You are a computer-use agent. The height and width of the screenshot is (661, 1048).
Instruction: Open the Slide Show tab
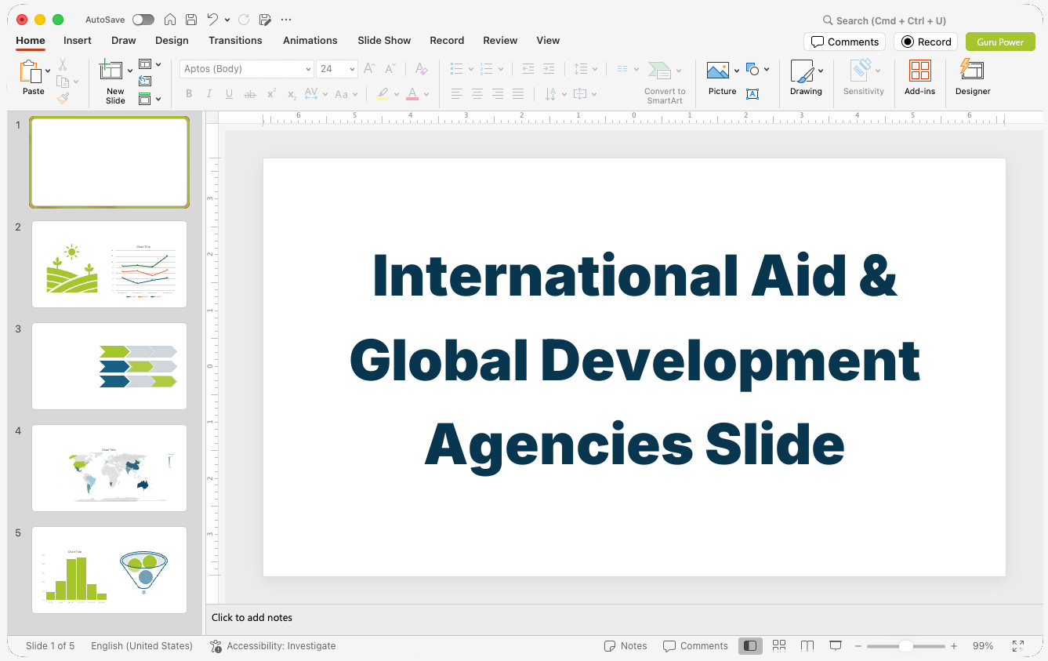(x=384, y=41)
